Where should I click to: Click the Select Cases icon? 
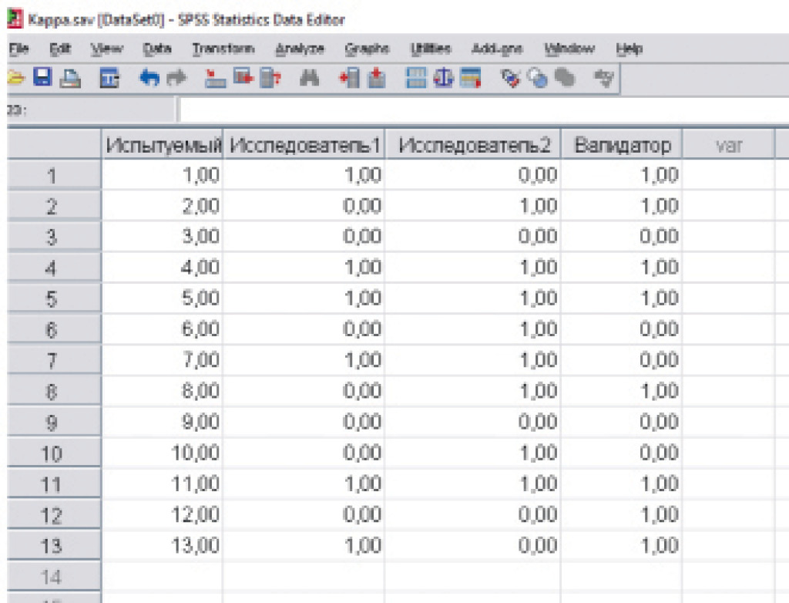tap(470, 77)
